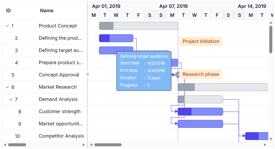Viewport: 275px width, 149px height.
Task: Click the left arrow of the grid scrollbar
Action: tap(5, 145)
